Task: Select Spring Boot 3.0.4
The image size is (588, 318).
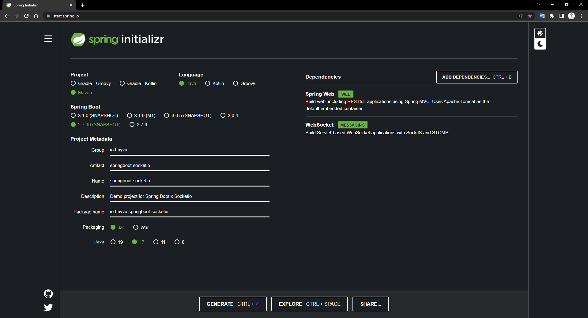Action: (x=229, y=116)
